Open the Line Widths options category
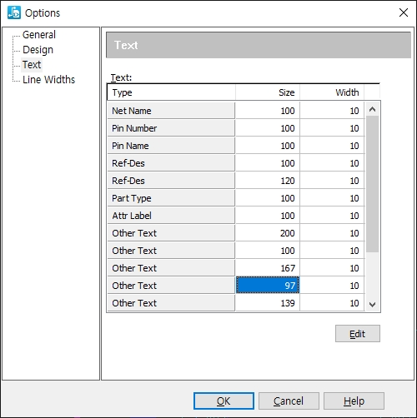 click(48, 80)
